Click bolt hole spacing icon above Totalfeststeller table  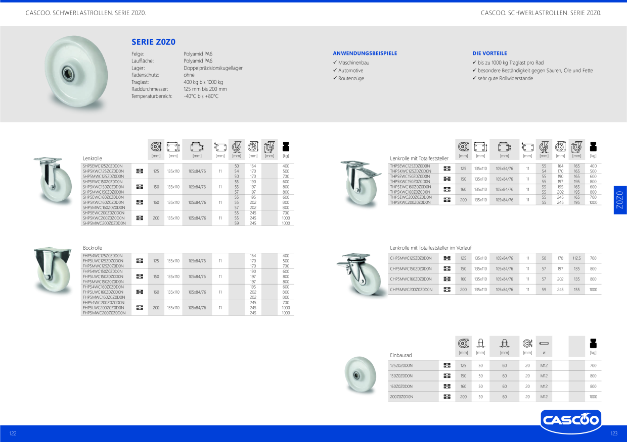coord(504,147)
